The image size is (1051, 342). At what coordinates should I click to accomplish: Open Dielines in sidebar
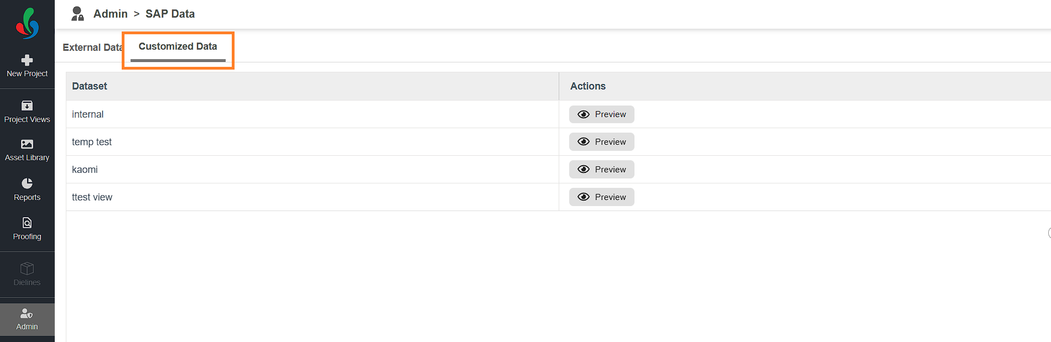pos(27,275)
